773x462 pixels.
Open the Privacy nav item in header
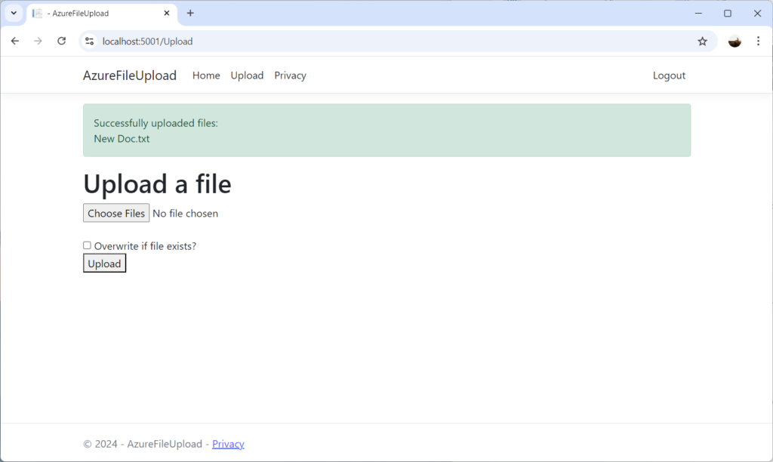pyautogui.click(x=291, y=75)
